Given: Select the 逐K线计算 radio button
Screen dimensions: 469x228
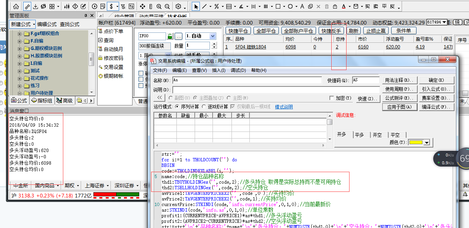Looking at the screenshot, I should pos(204,107).
